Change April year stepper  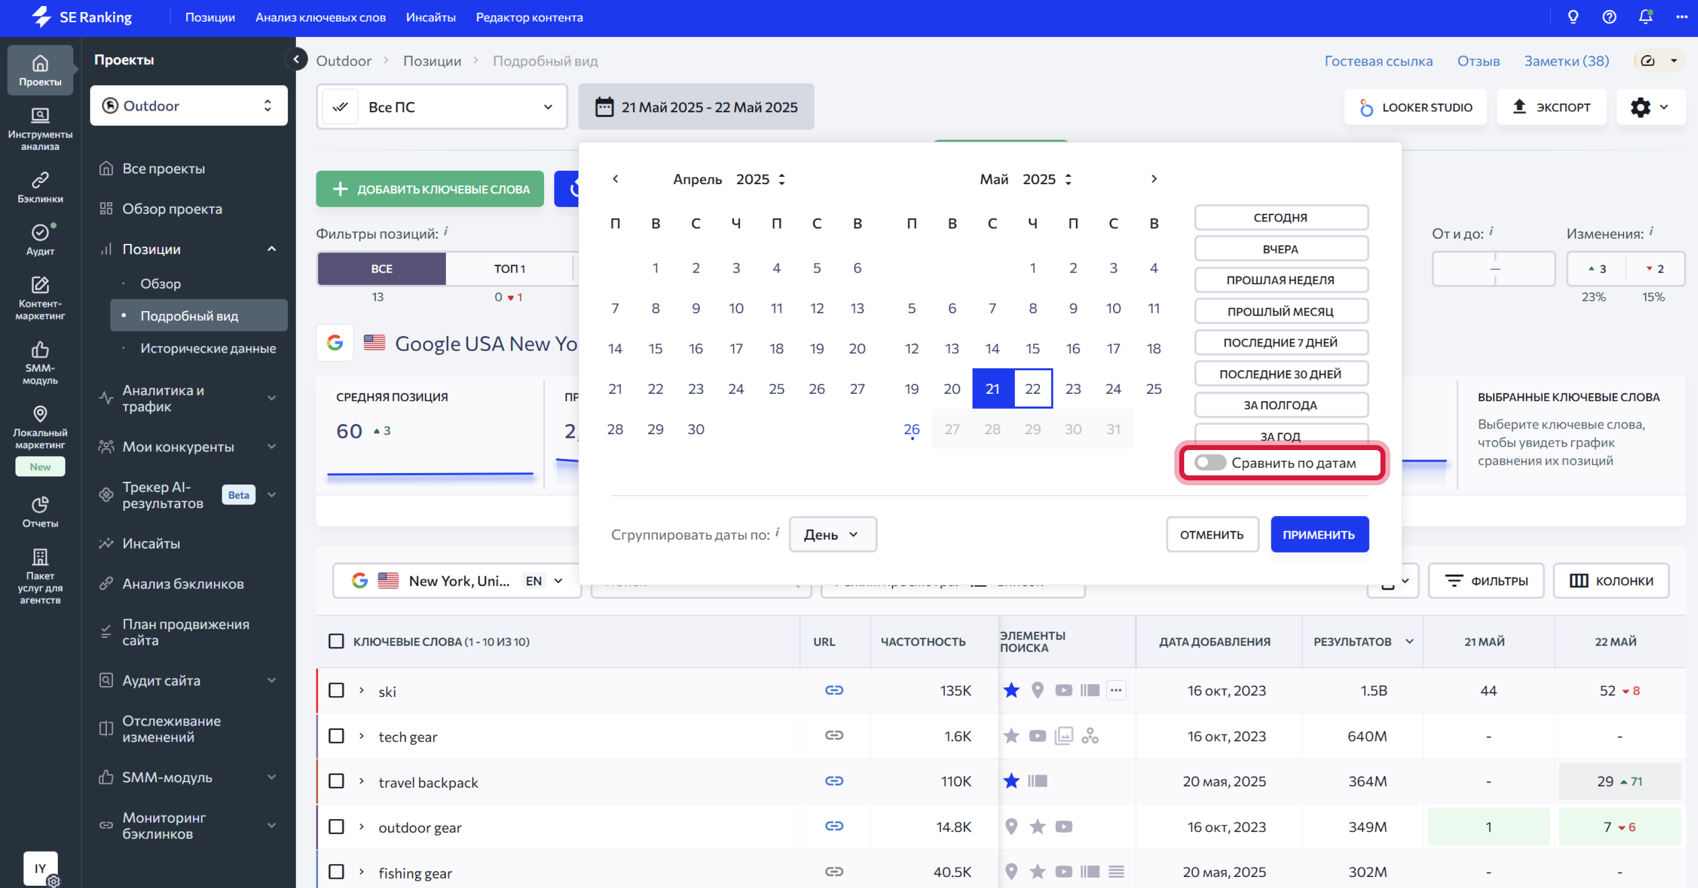[x=782, y=179]
